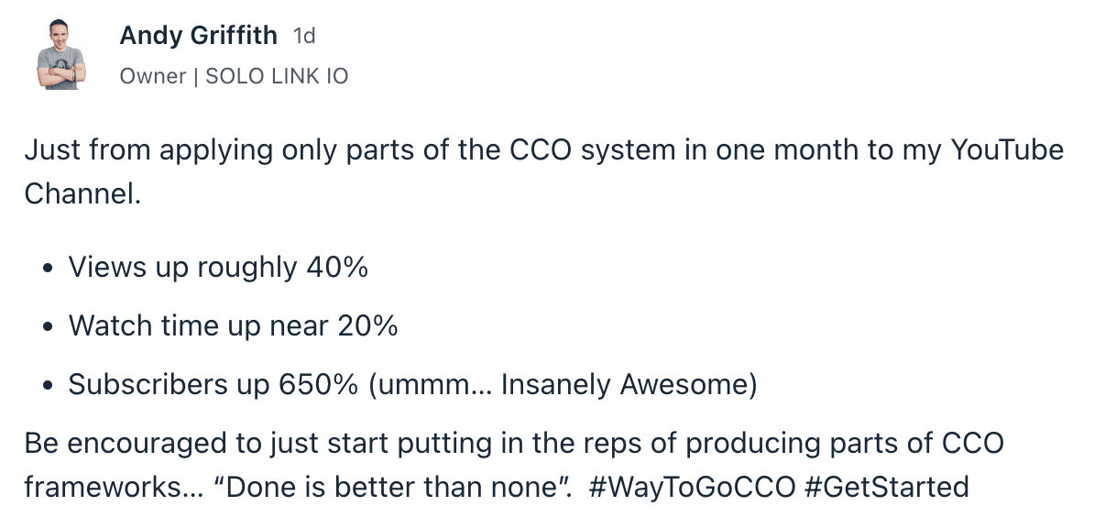This screenshot has width=1116, height=528.
Task: Click the "Owner" role label
Action: tap(153, 76)
